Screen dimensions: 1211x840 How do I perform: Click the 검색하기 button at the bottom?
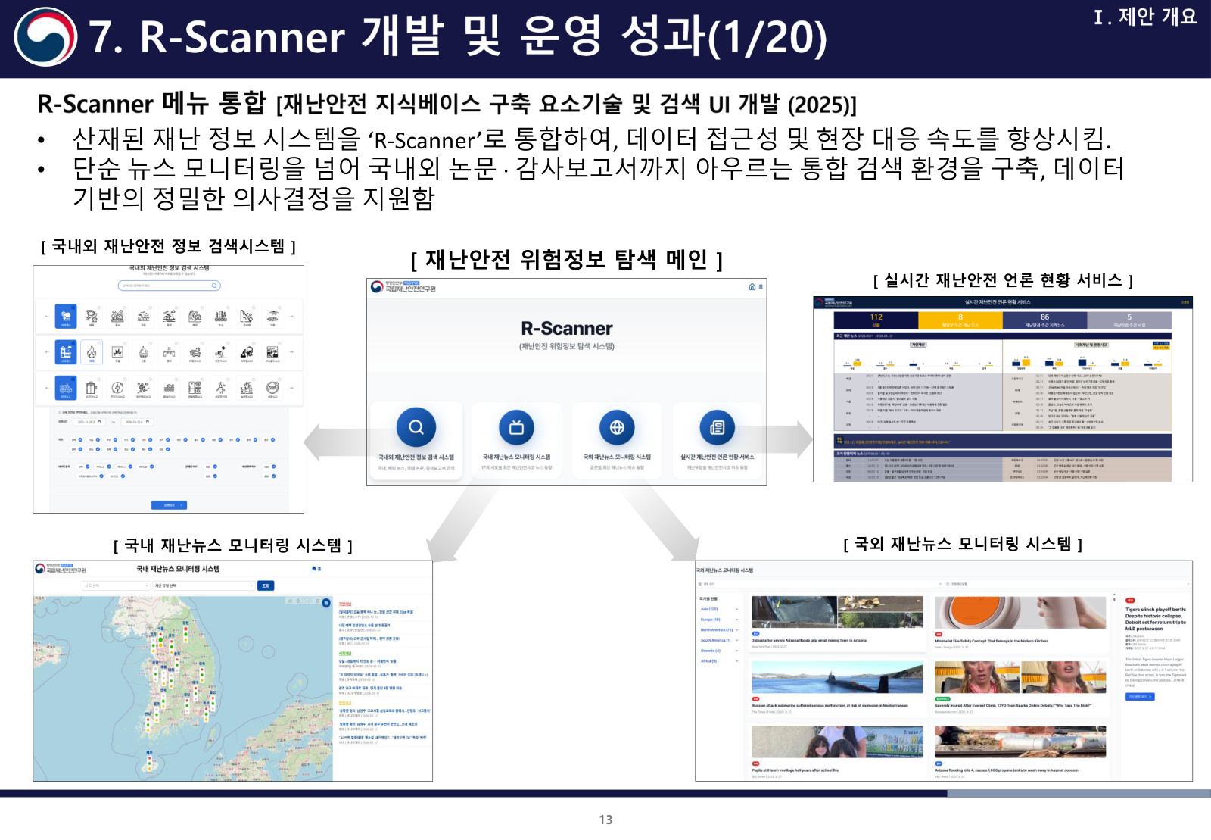coord(169,506)
